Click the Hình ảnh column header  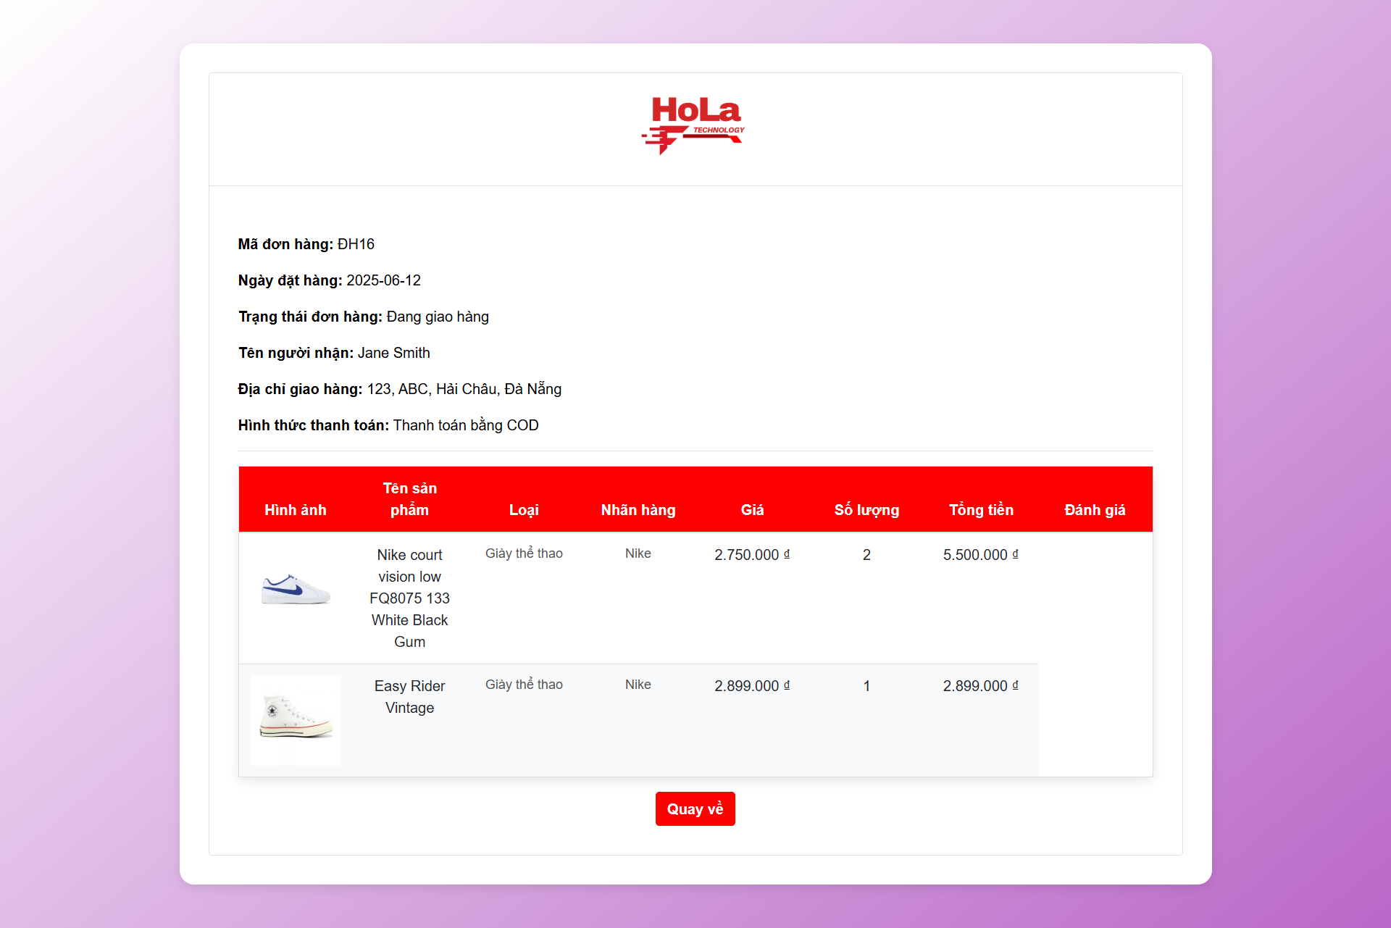click(296, 510)
